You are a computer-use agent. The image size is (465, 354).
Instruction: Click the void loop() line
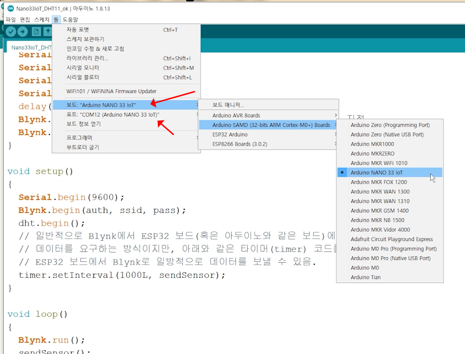click(38, 314)
